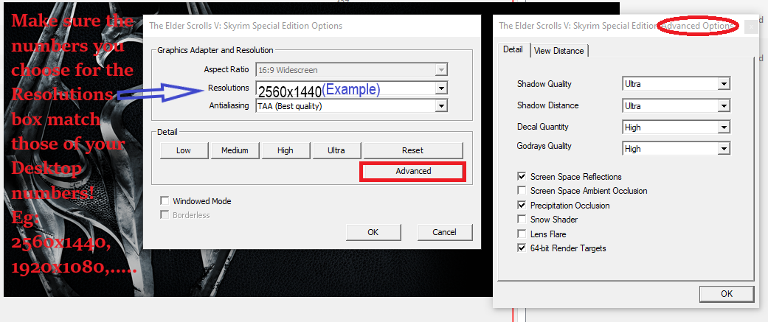Image resolution: width=768 pixels, height=322 pixels.
Task: Expand the Godrays Quality dropdown
Action: pos(677,149)
